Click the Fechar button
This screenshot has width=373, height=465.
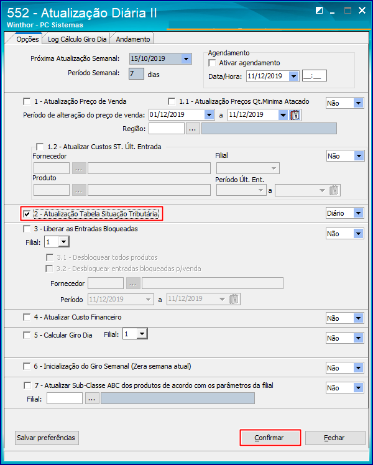(x=335, y=438)
